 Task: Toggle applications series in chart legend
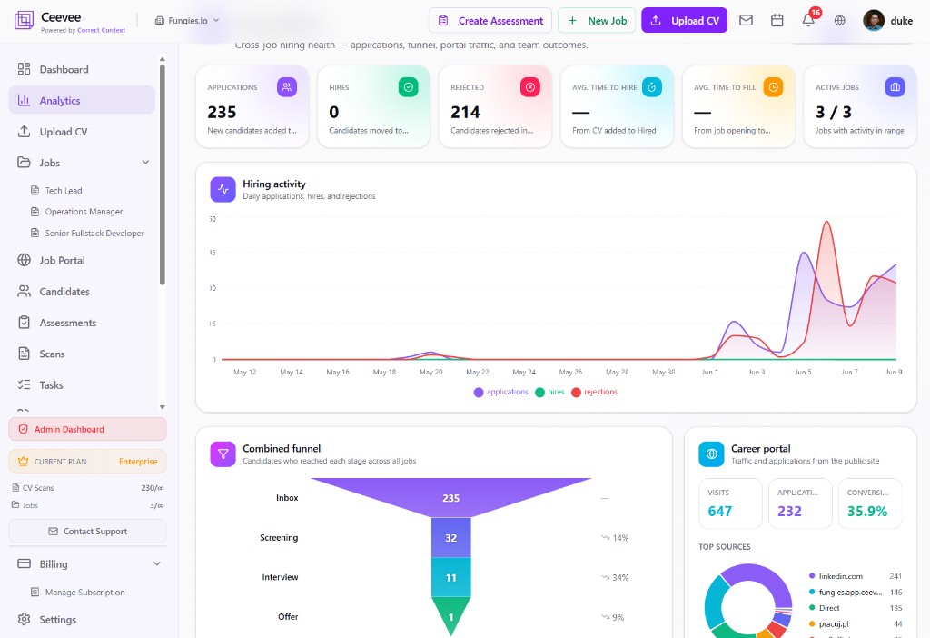(x=501, y=392)
